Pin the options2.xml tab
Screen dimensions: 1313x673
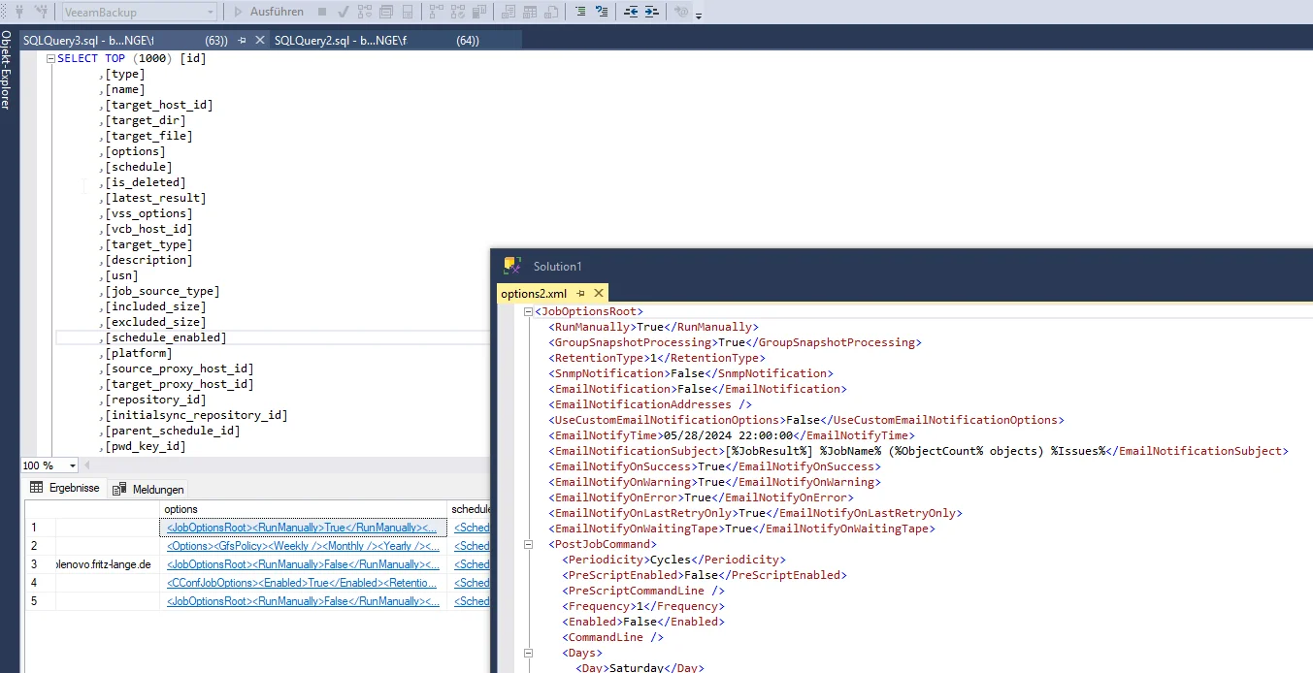(x=580, y=293)
